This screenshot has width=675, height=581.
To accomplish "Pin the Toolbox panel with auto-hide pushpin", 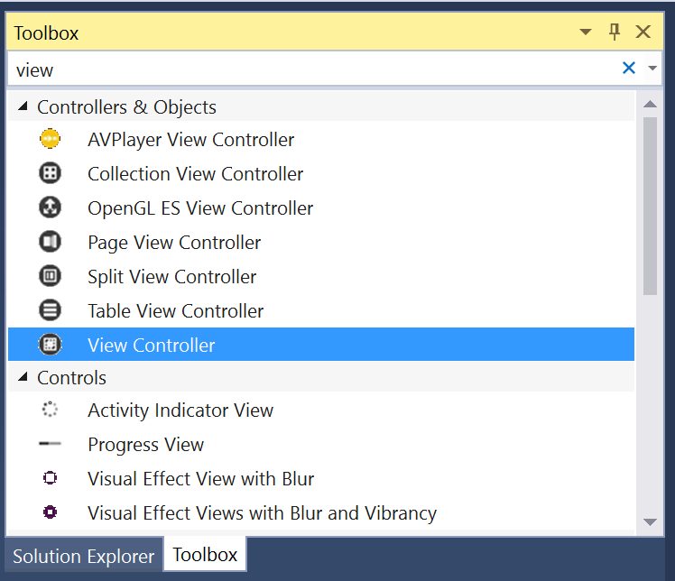I will point(615,32).
